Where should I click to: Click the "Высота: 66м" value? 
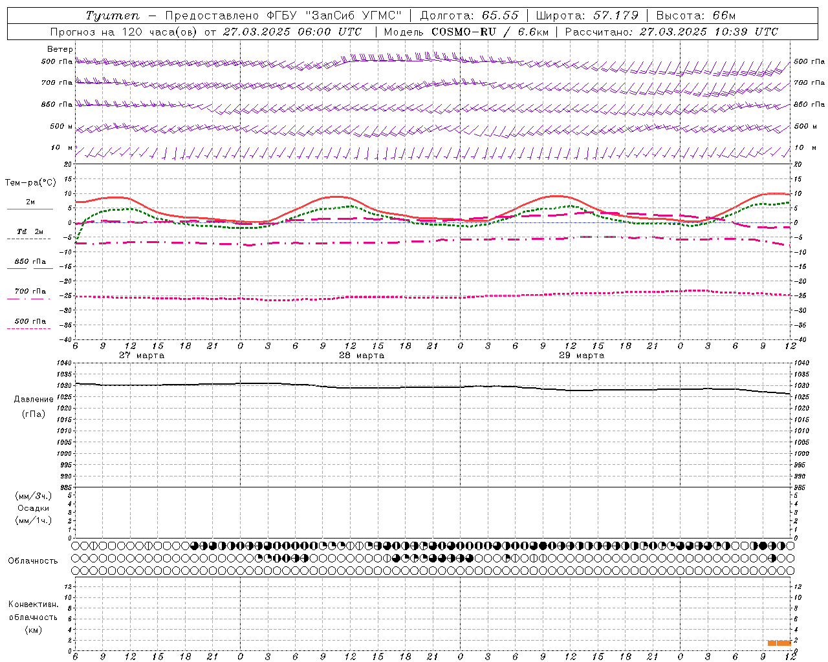pos(696,16)
